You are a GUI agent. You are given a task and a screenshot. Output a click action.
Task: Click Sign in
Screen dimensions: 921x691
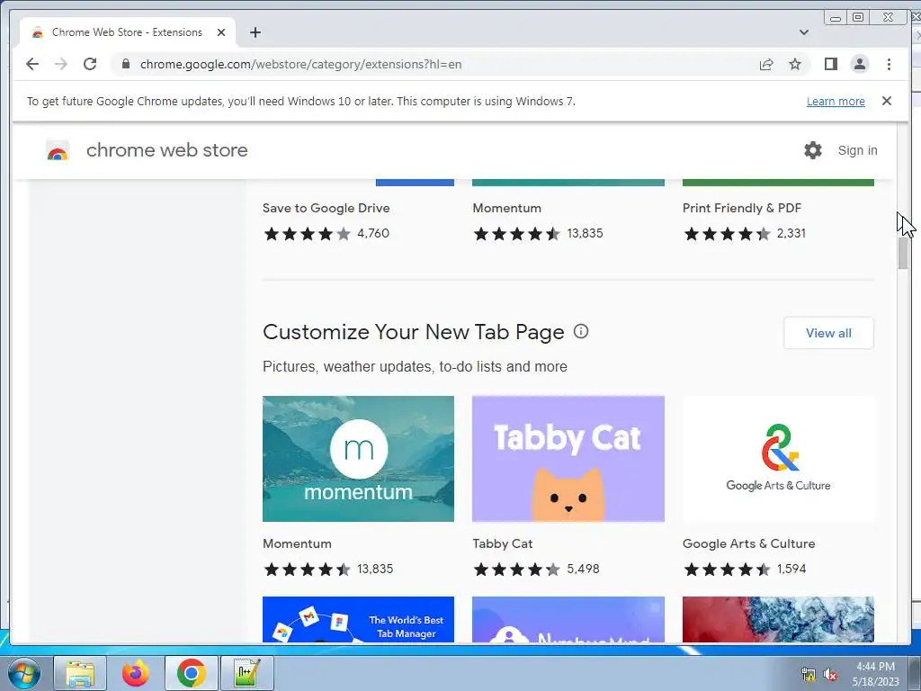point(857,150)
